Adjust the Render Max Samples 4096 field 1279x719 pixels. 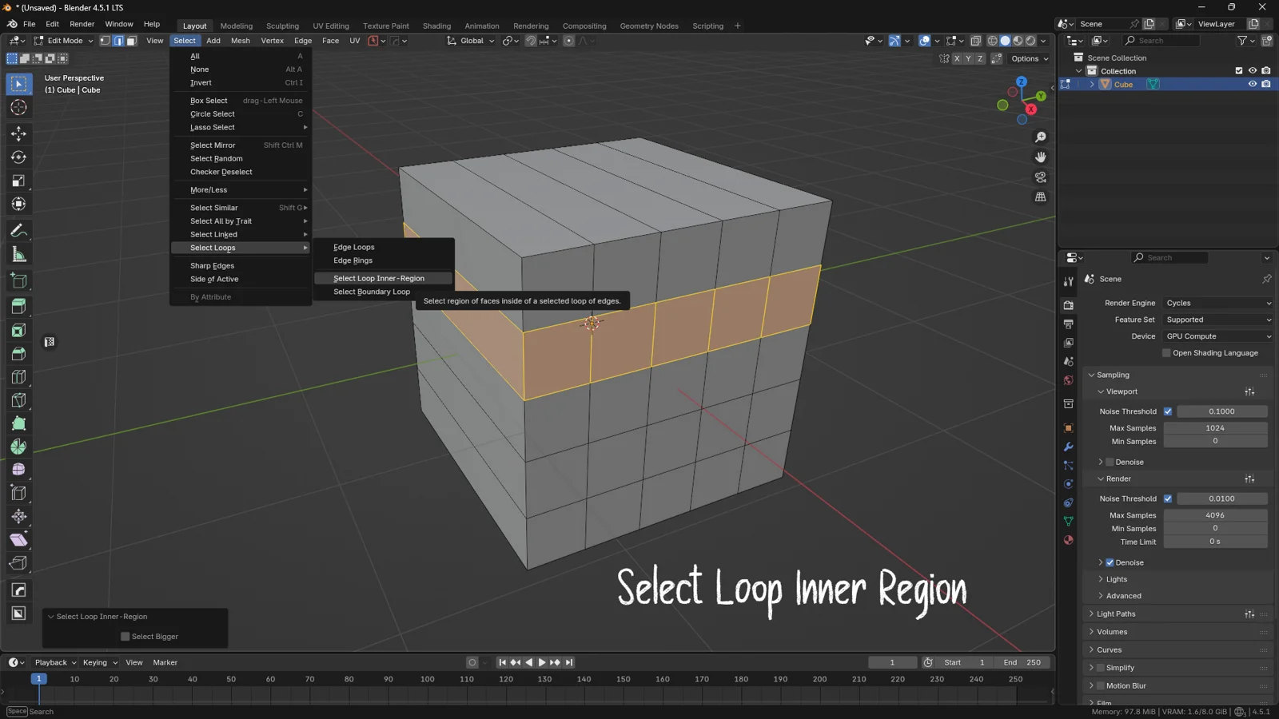(1215, 515)
